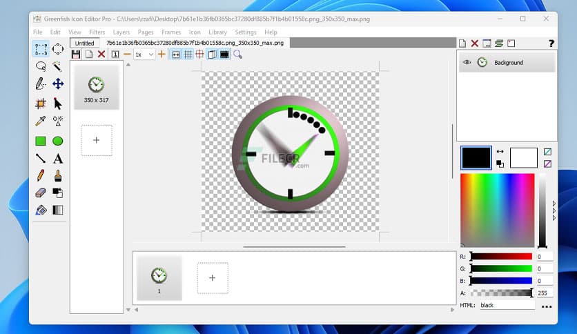Pick the Recolor tool
The width and height of the screenshot is (577, 334).
coord(58,193)
